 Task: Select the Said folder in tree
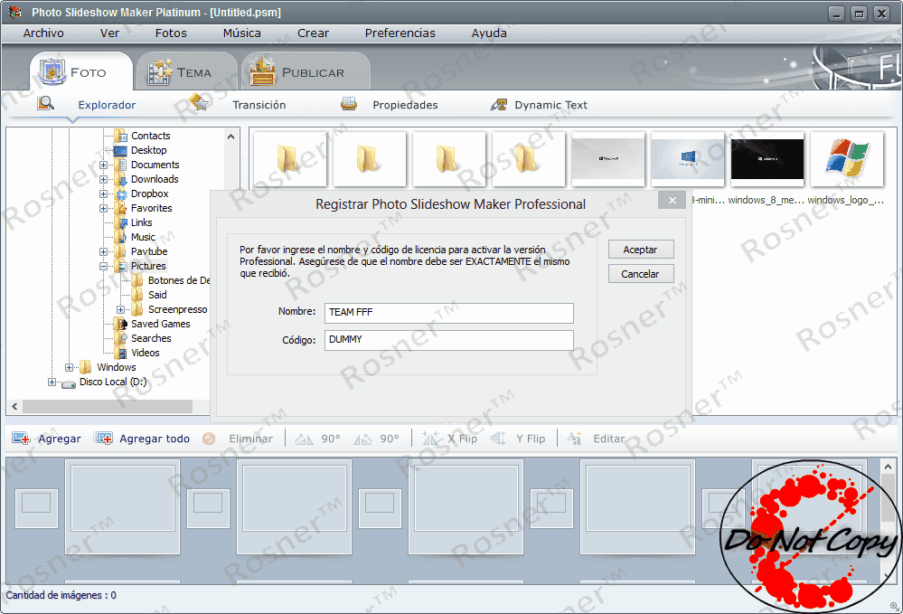click(x=157, y=295)
